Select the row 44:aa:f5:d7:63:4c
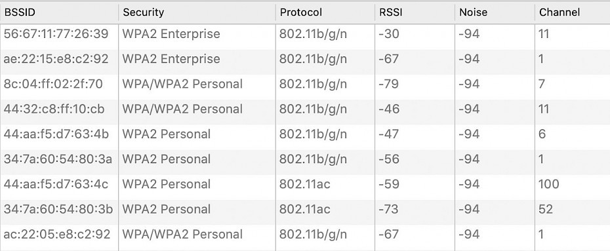Image resolution: width=610 pixels, height=251 pixels. (305, 184)
